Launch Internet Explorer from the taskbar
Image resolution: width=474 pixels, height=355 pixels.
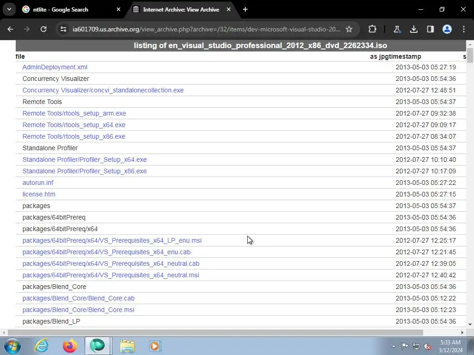point(41,346)
